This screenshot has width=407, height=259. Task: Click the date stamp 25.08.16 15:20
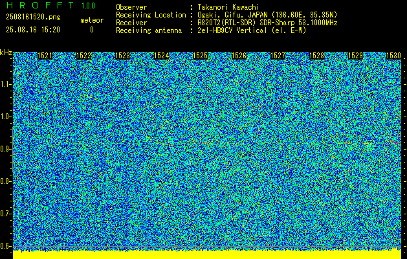coord(33,30)
